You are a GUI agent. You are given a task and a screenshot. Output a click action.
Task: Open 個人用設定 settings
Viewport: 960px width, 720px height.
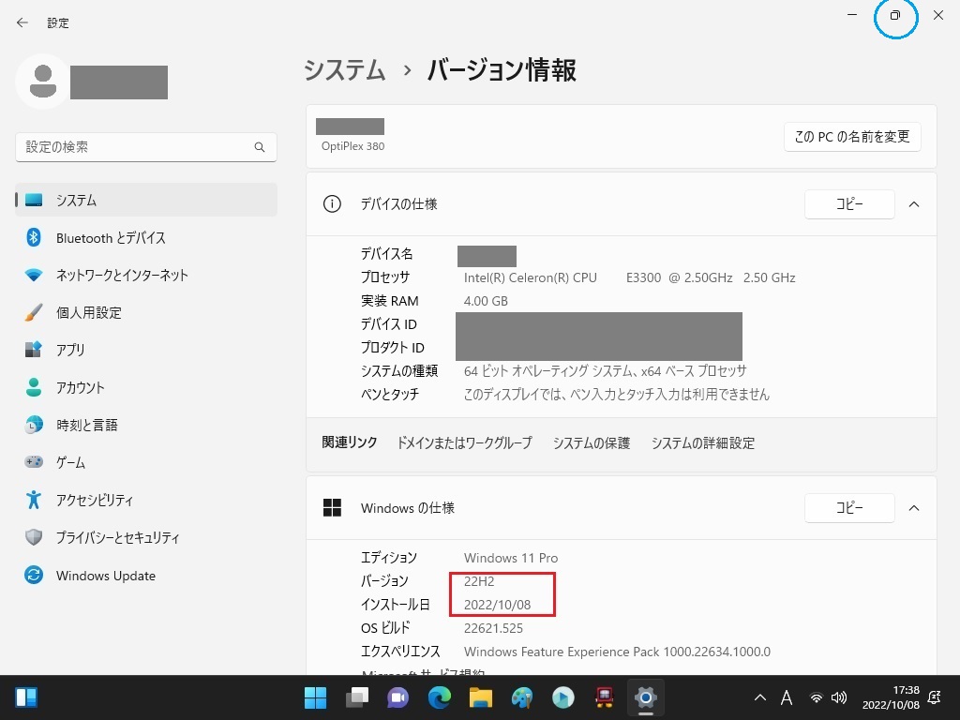[x=145, y=312]
